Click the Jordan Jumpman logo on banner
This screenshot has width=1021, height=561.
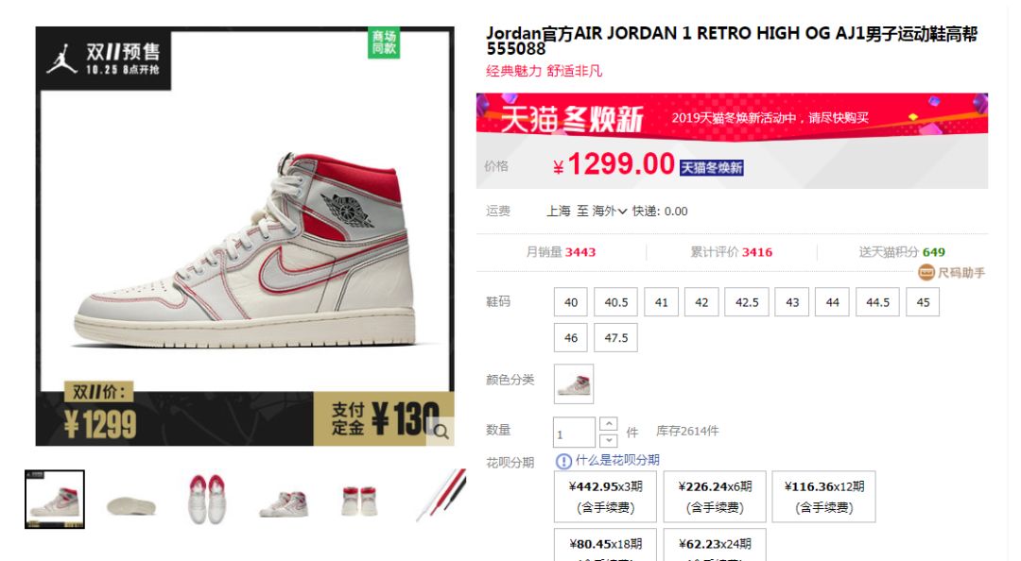tap(61, 59)
